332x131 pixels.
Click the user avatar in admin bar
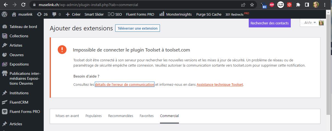click(x=321, y=23)
